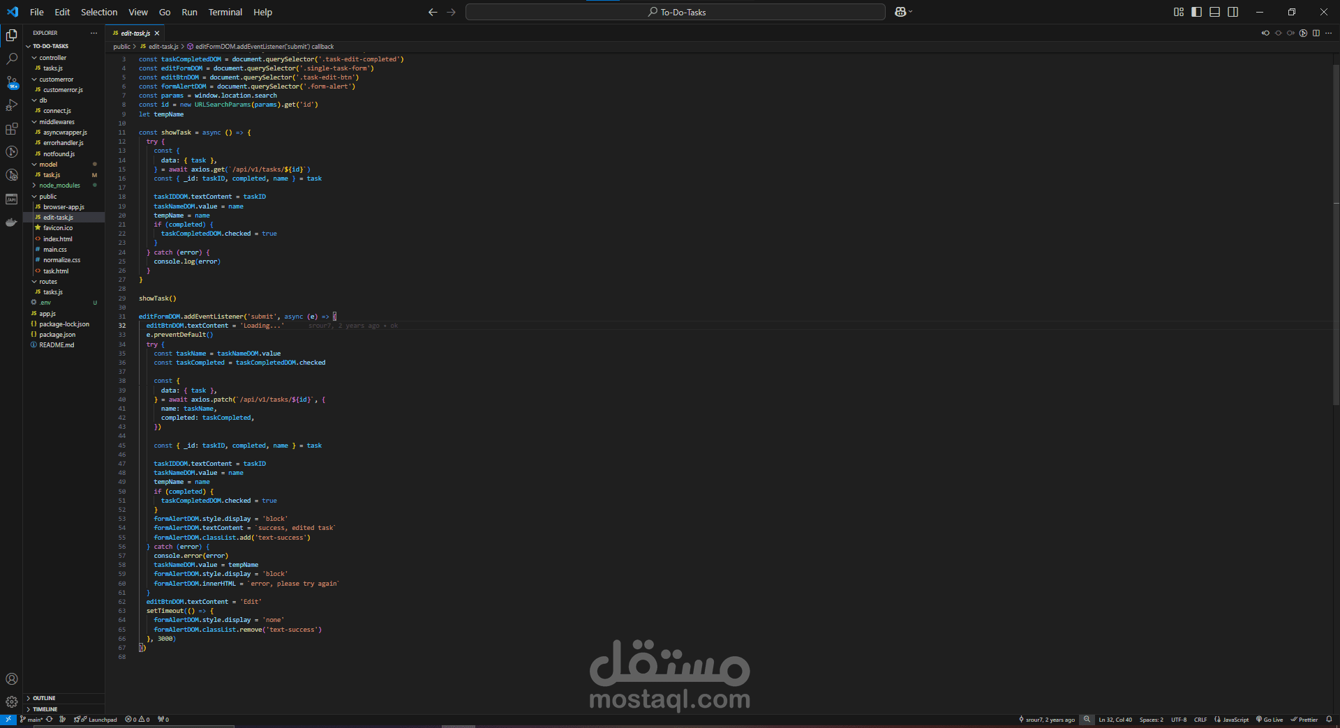Click the JavaScript language mode in the status bar
Screen dimensions: 1340x728
(x=1232, y=720)
